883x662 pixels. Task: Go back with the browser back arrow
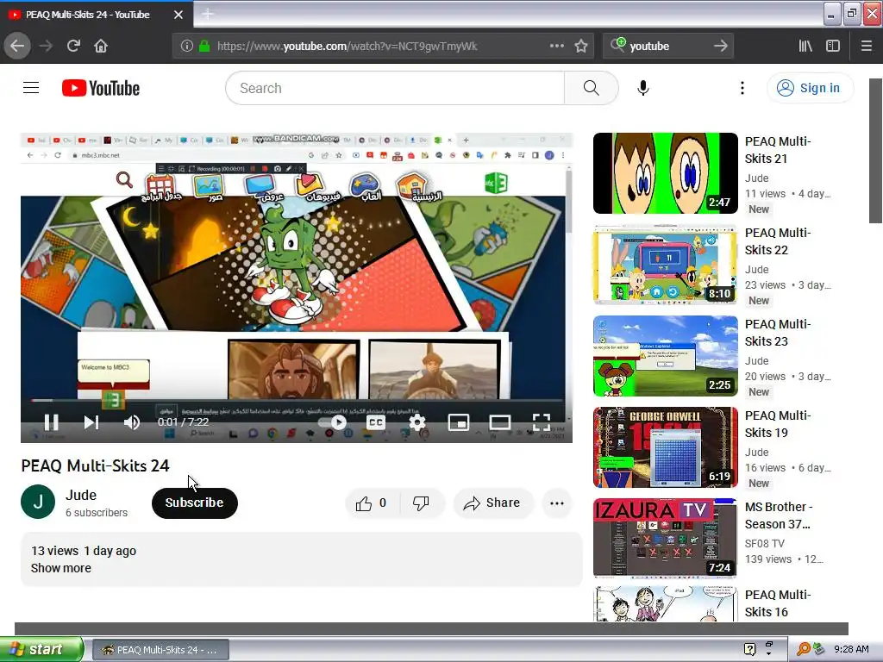tap(17, 47)
